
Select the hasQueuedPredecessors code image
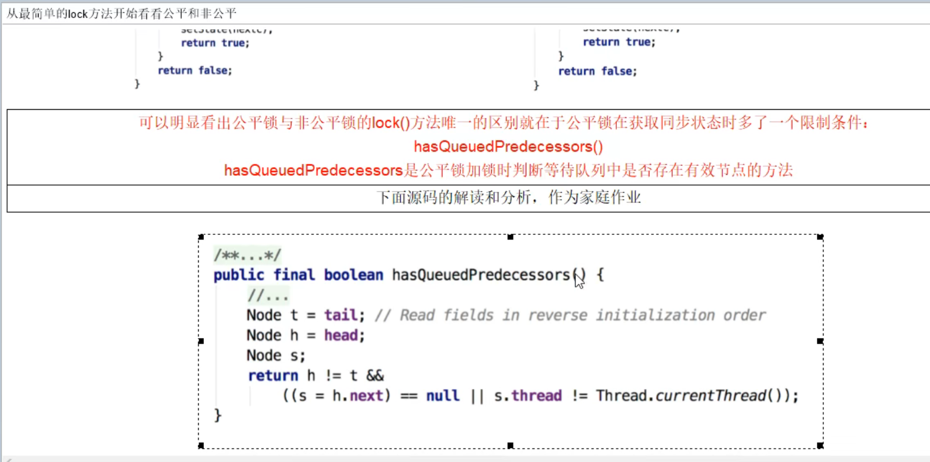(511, 341)
